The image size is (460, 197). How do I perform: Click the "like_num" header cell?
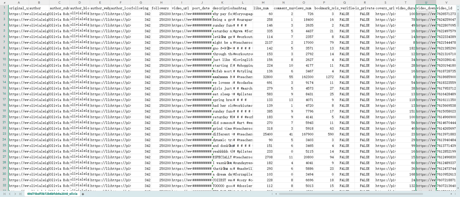[x=263, y=8]
